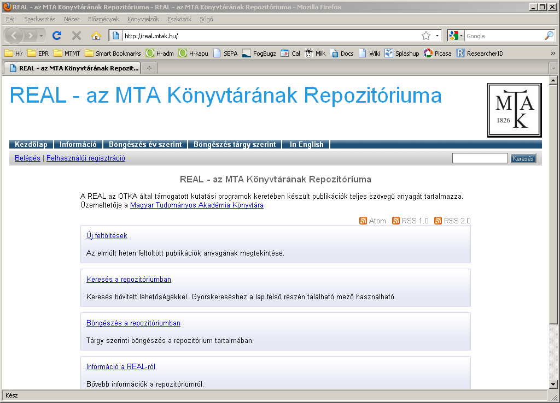Click the Forward arrow navigation button

tap(31, 35)
